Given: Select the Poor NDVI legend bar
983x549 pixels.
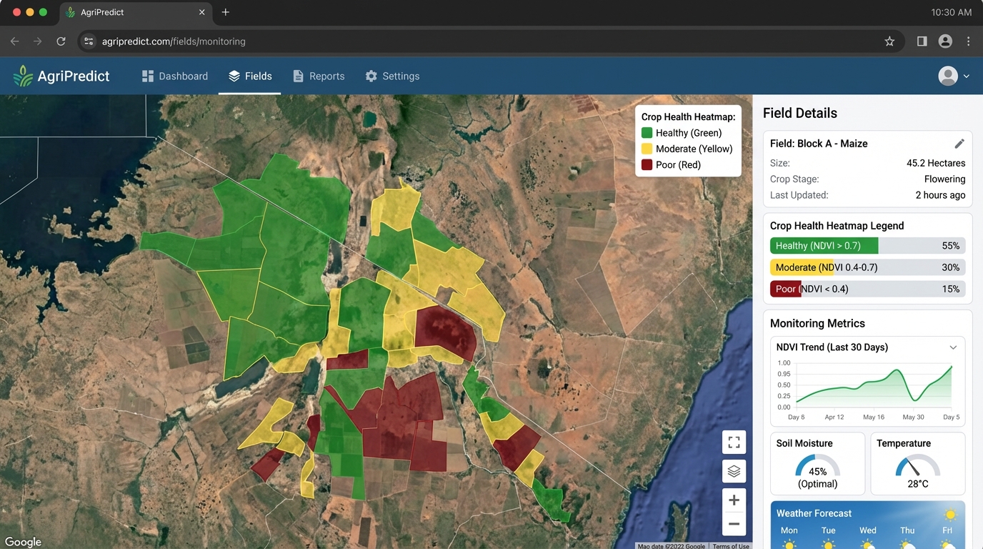Looking at the screenshot, I should [867, 289].
